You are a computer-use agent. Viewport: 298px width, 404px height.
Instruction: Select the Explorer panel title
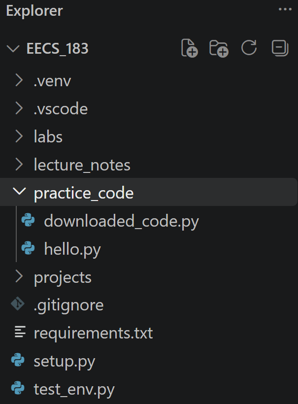[34, 11]
